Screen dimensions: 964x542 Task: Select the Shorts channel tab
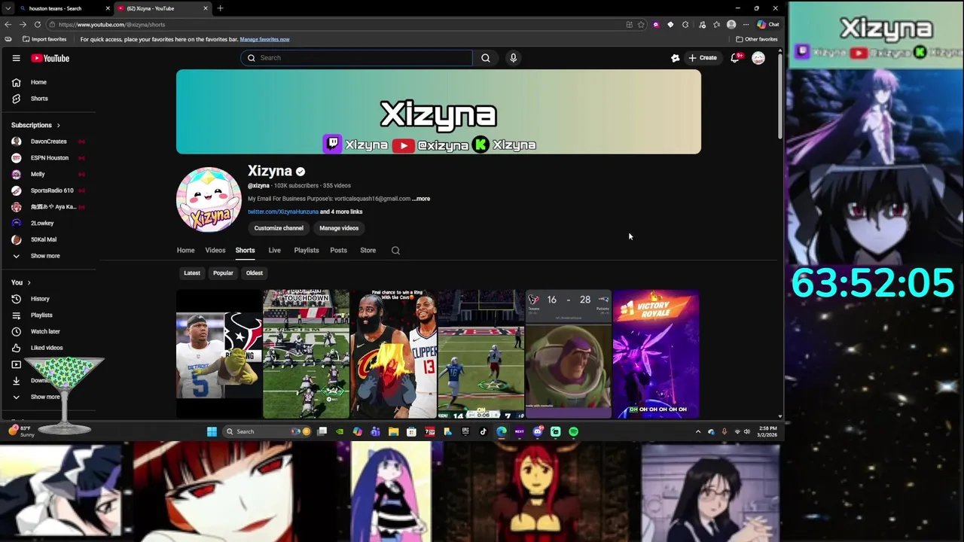[x=245, y=250]
